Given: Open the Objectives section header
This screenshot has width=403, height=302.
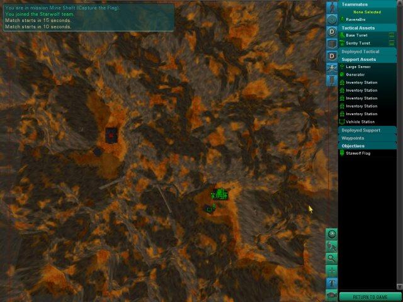Looking at the screenshot, I should 368,145.
